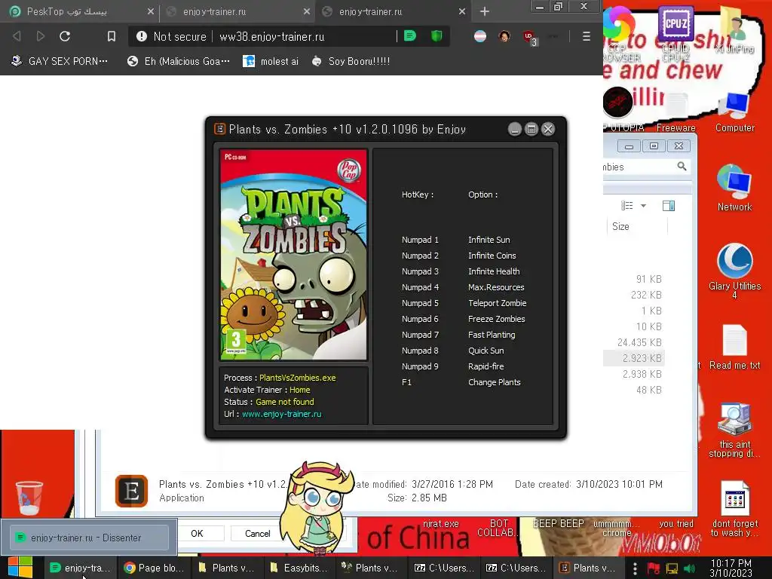Click the Not secure warning icon

[142, 36]
